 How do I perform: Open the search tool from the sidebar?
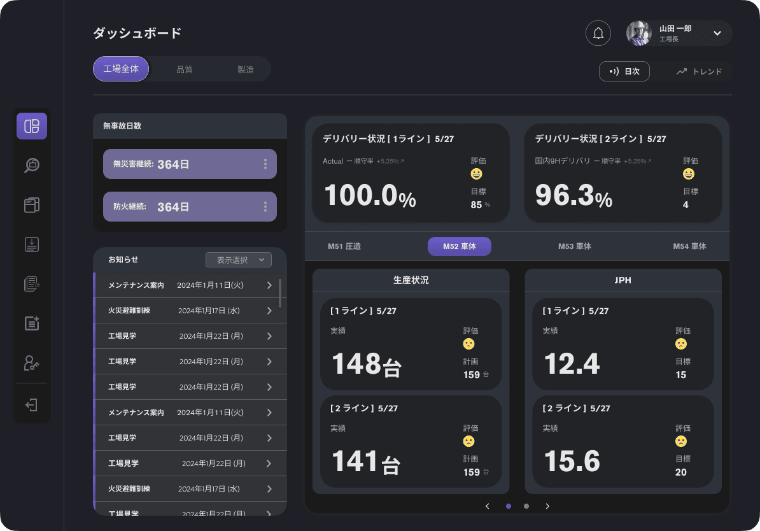32,166
